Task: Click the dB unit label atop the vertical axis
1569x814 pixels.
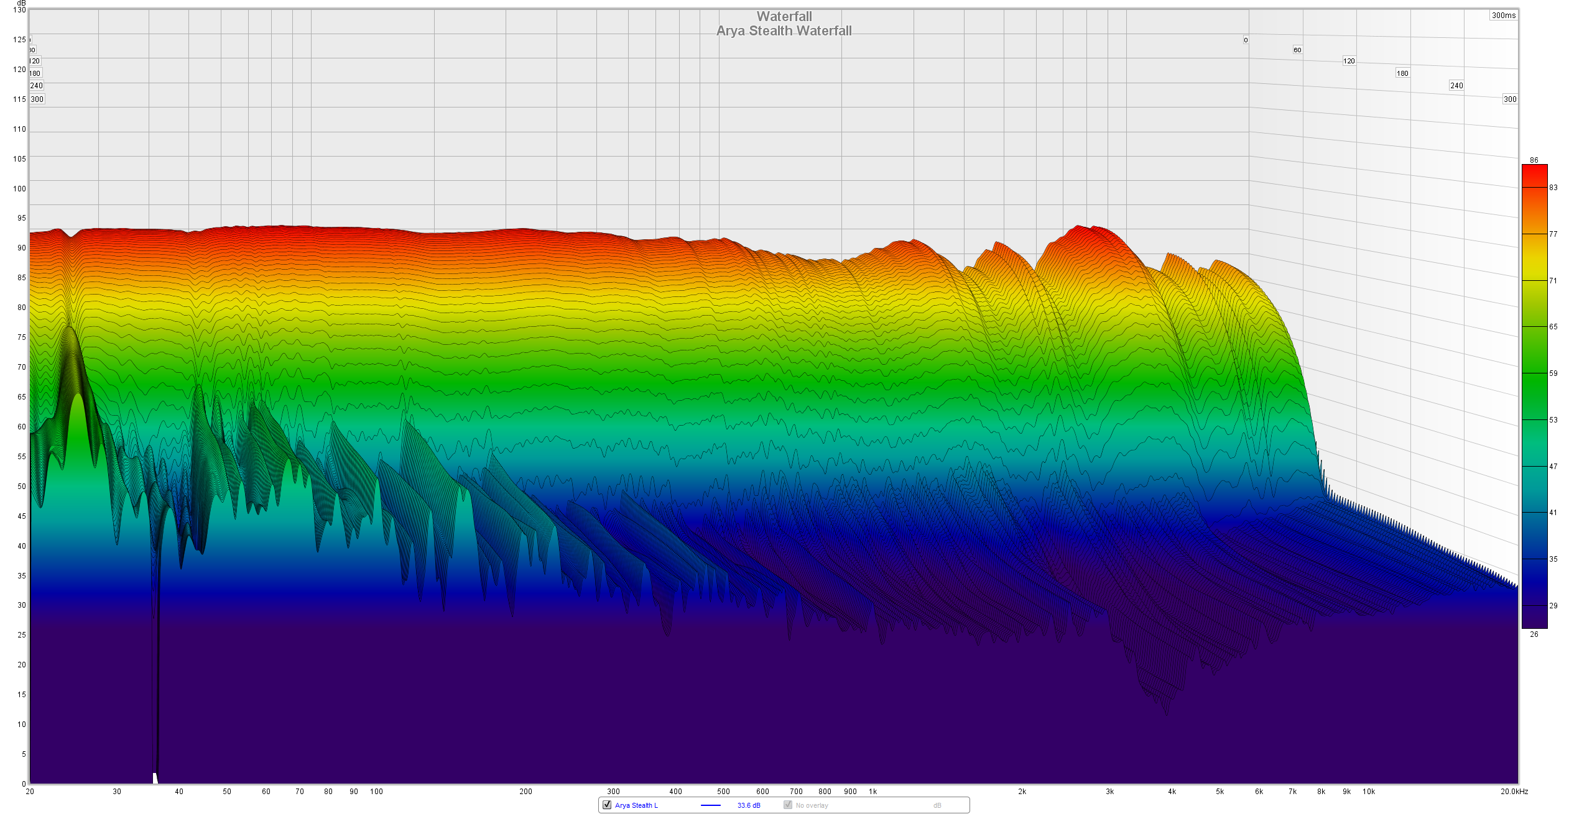Action: 21,3
